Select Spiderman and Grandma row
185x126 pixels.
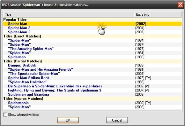tap(93, 94)
